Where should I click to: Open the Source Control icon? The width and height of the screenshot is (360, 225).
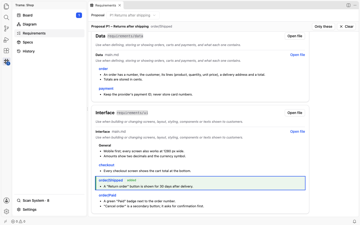click(x=6, y=28)
